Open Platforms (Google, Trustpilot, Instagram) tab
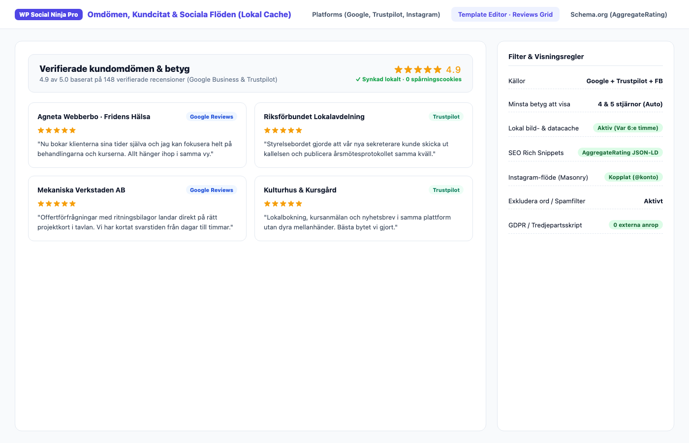689x443 pixels. pos(376,15)
